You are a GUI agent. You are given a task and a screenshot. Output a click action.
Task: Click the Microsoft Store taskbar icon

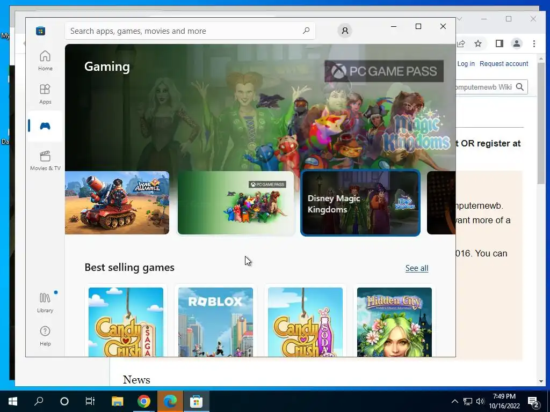click(197, 401)
